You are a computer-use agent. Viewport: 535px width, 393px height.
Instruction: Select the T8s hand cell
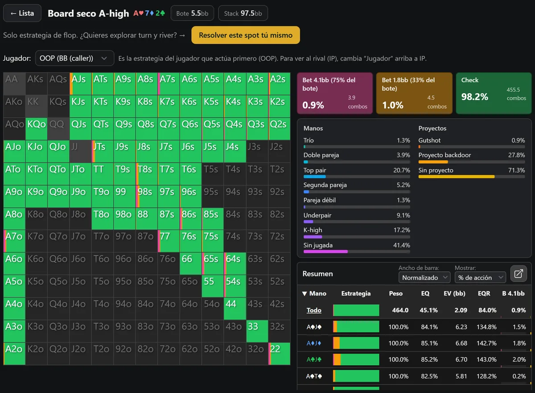click(147, 173)
